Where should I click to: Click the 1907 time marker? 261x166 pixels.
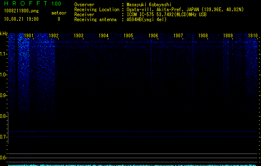[x=178, y=35]
